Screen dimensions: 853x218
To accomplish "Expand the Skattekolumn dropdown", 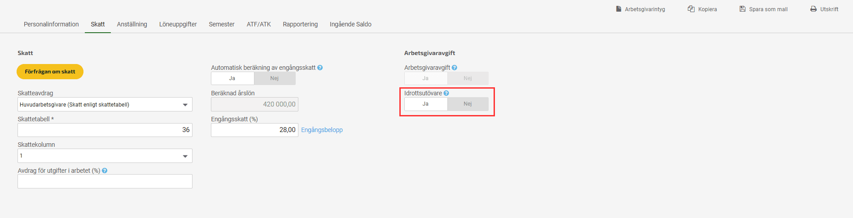I will coord(105,156).
